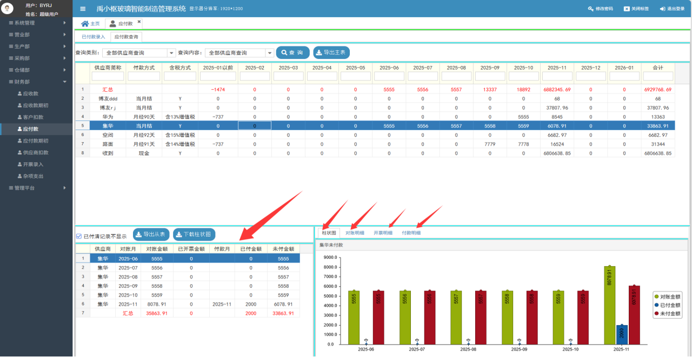Click the 修改密码 key icon
This screenshot has height=357, width=692.
pos(590,9)
